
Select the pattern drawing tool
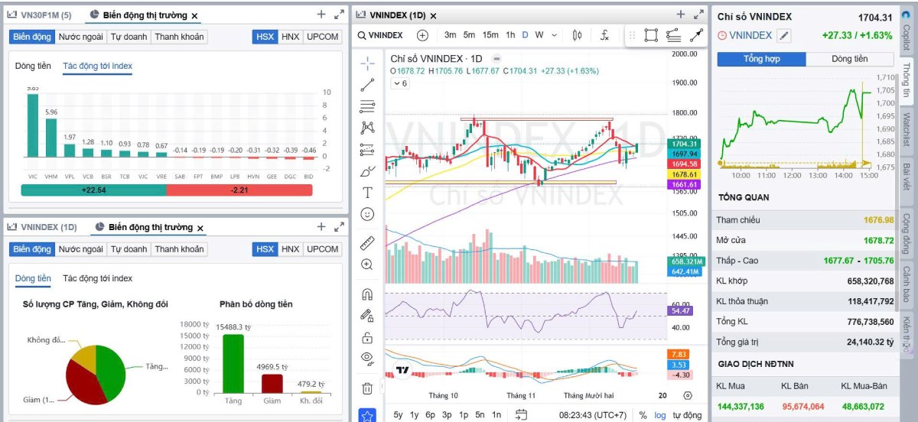coord(367,128)
